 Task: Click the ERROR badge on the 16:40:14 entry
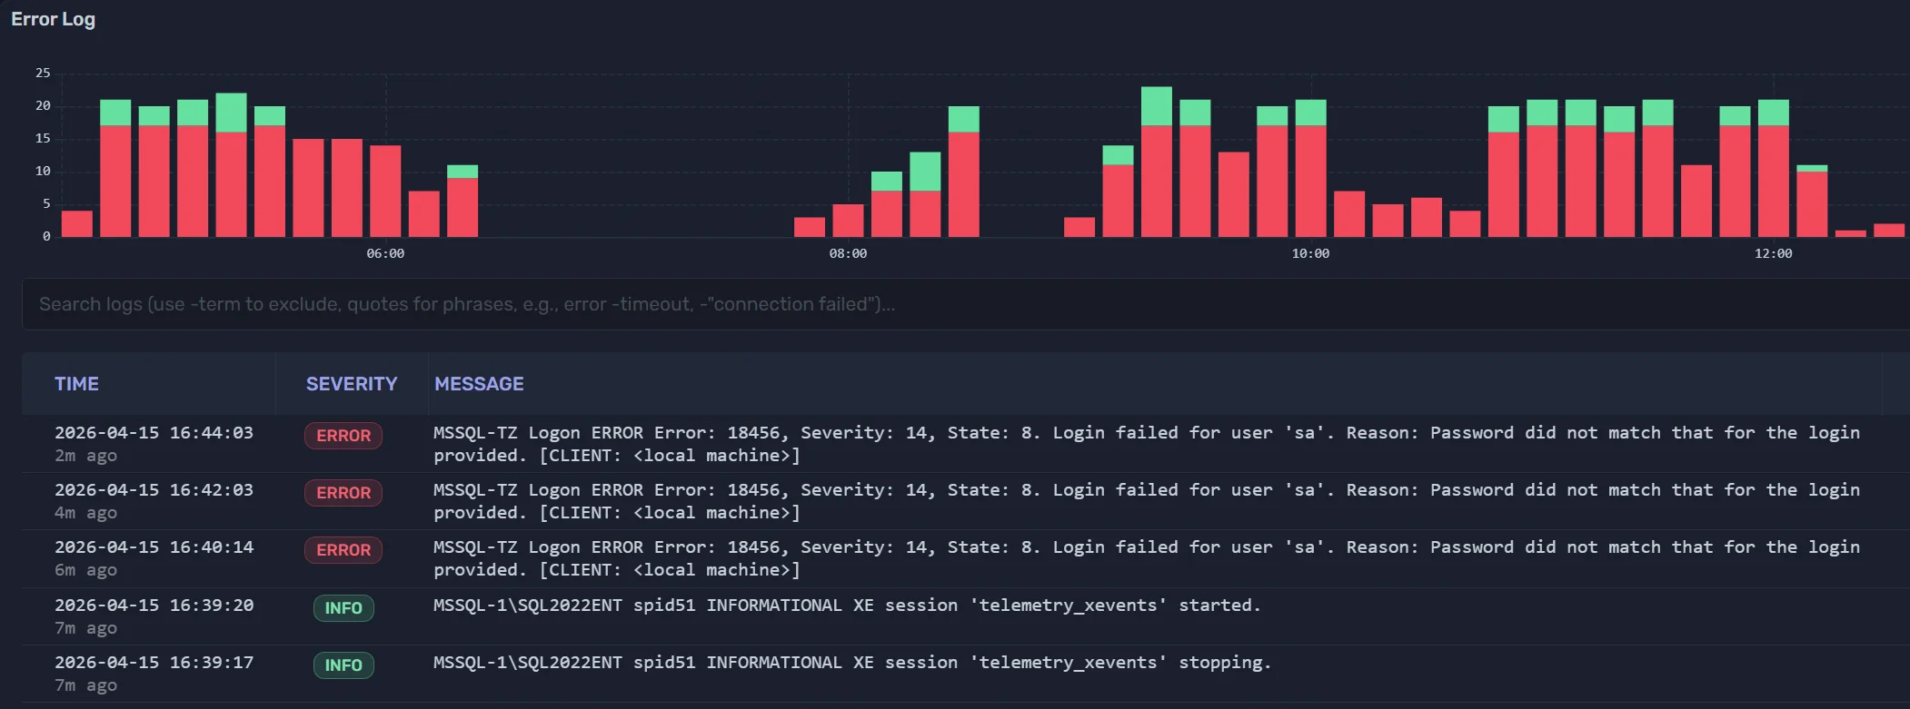click(x=343, y=550)
